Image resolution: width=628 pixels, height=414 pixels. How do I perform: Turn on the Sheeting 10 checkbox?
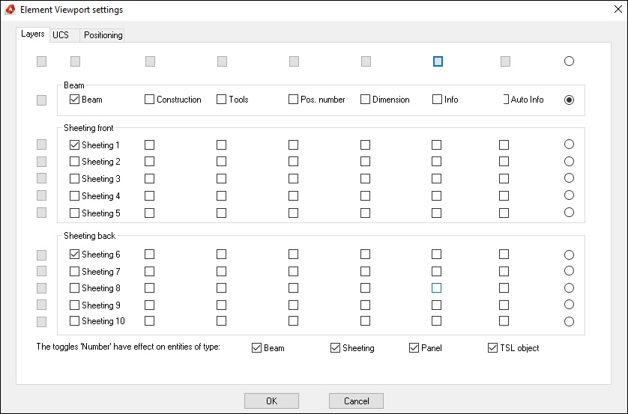tap(74, 321)
